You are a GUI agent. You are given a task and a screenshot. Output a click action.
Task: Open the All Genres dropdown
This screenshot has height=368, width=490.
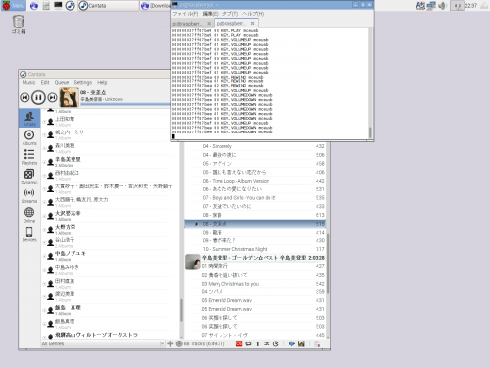point(103,343)
